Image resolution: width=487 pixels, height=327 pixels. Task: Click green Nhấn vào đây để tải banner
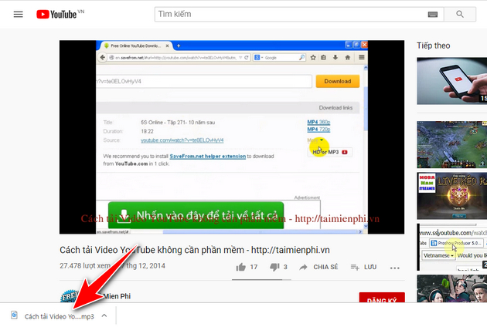tap(196, 215)
